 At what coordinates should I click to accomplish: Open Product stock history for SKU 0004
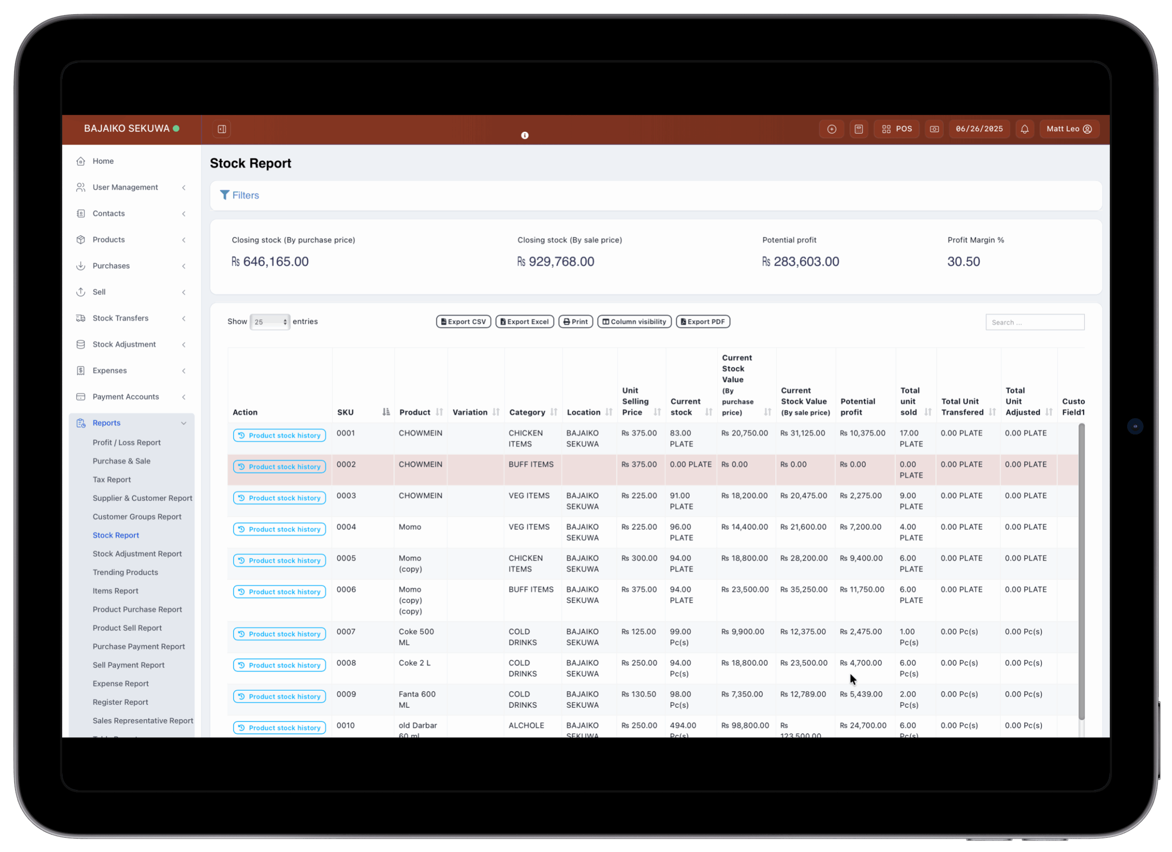(x=279, y=529)
